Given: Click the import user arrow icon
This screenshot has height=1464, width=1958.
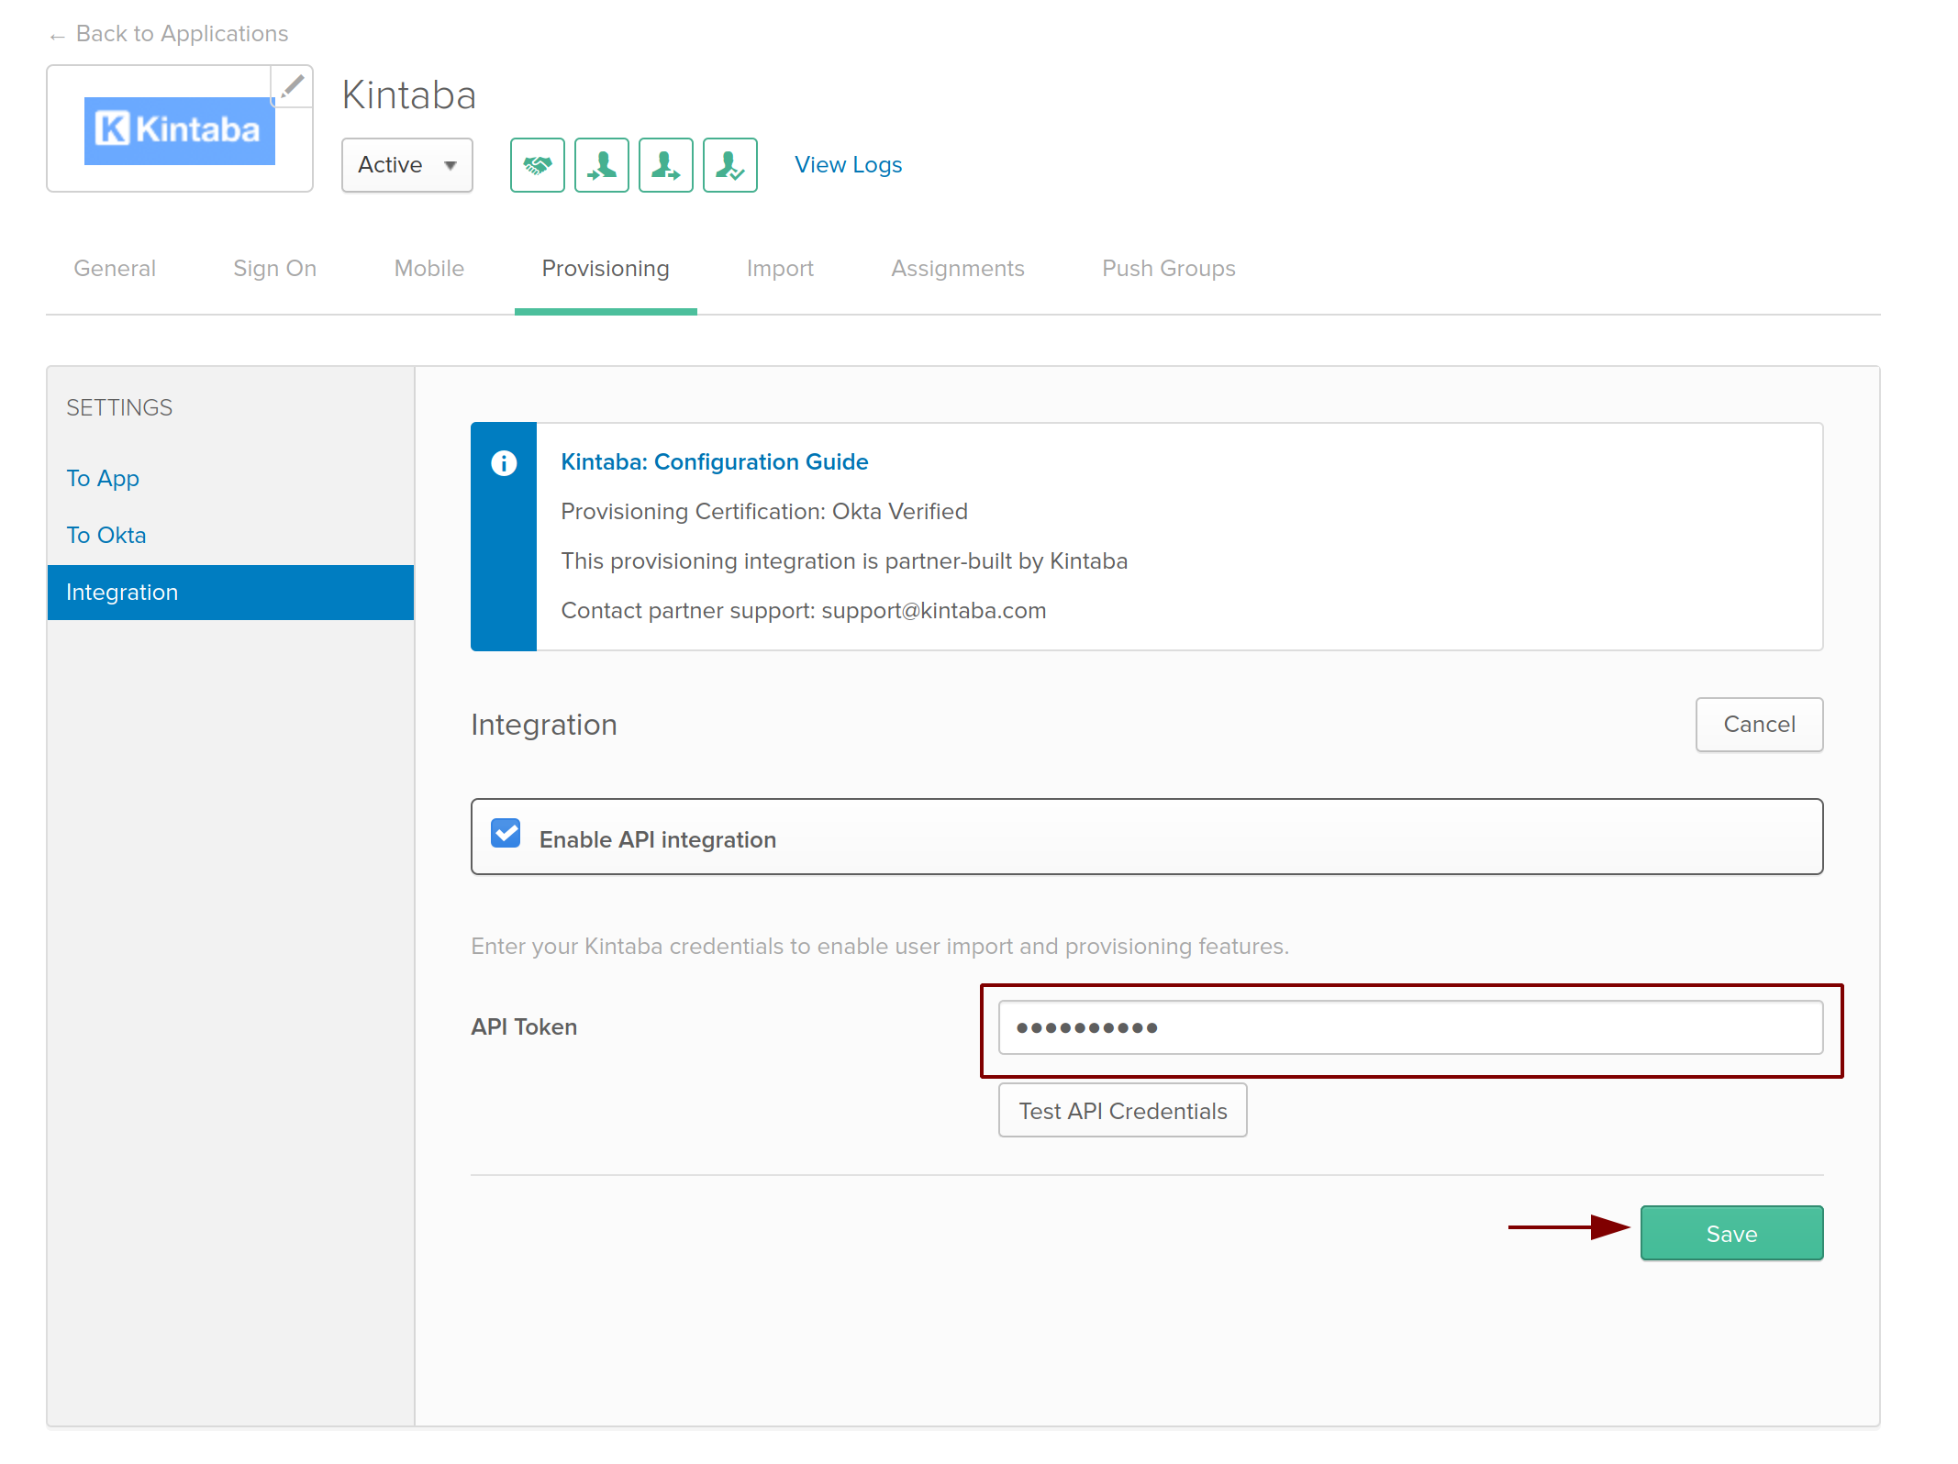Looking at the screenshot, I should click(x=601, y=165).
